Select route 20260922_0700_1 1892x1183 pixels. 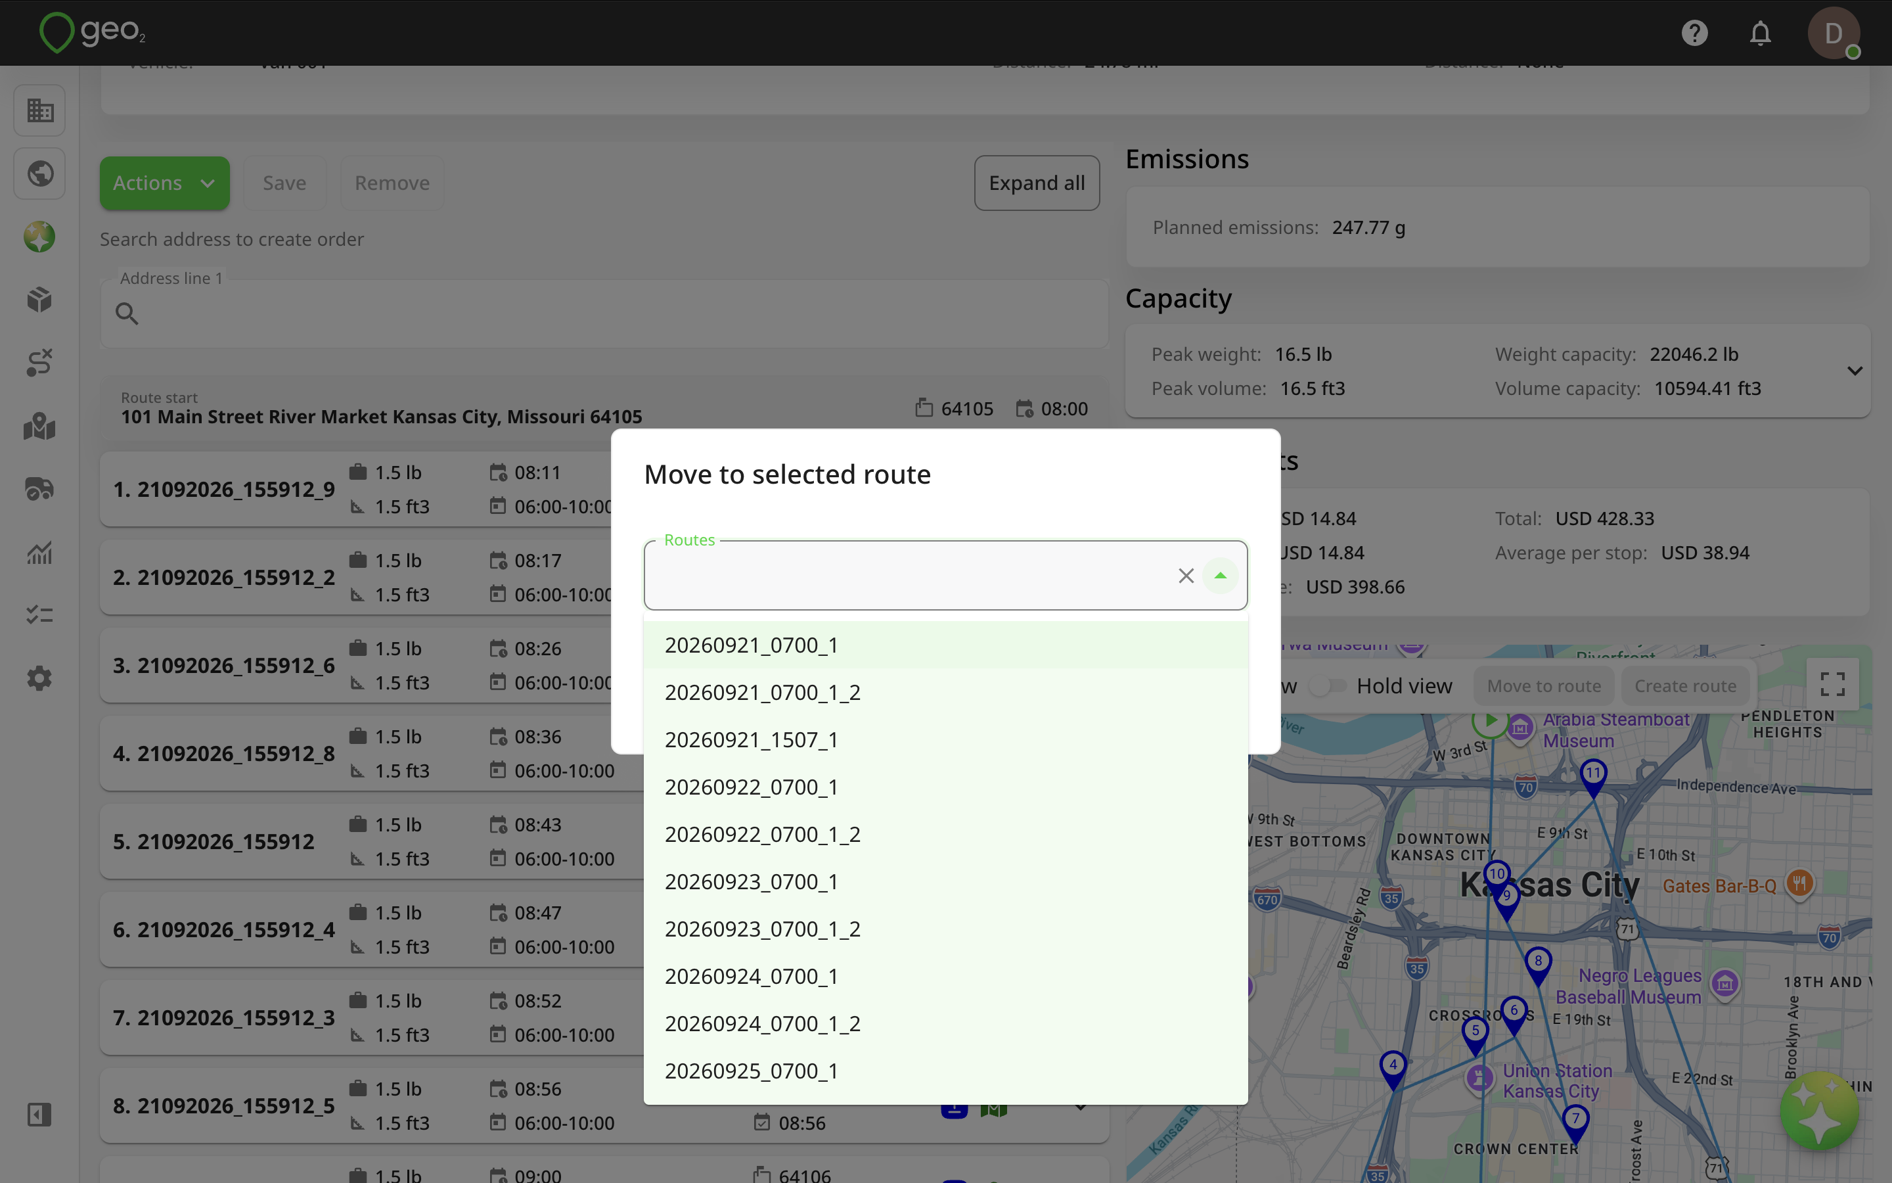(x=945, y=787)
